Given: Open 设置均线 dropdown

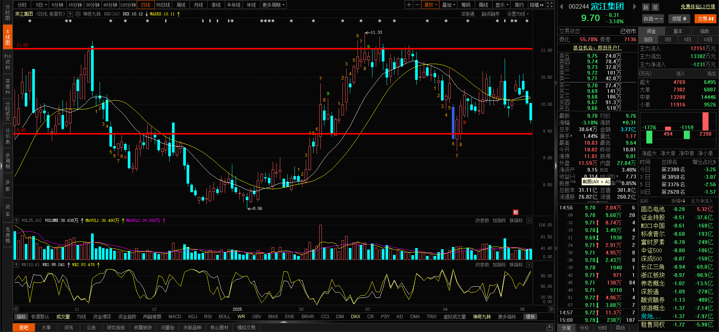Looking at the screenshot, I should pyautogui.click(x=518, y=14).
